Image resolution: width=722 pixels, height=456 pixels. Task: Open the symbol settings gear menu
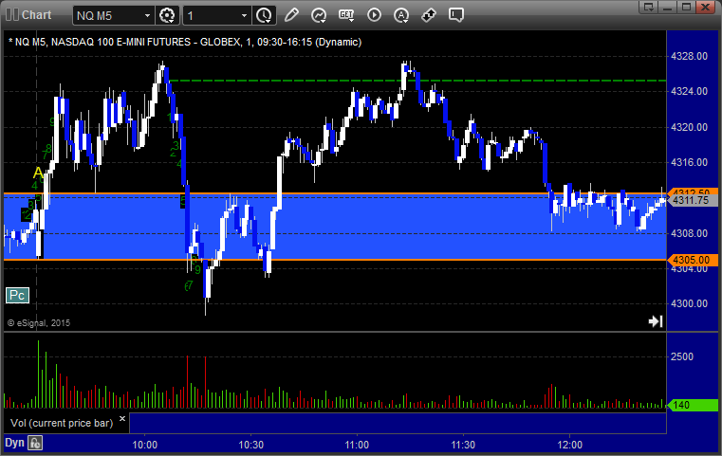tap(167, 16)
